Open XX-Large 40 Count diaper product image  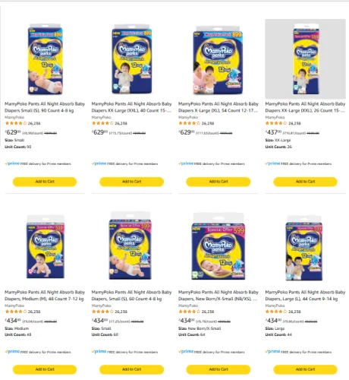131,59
